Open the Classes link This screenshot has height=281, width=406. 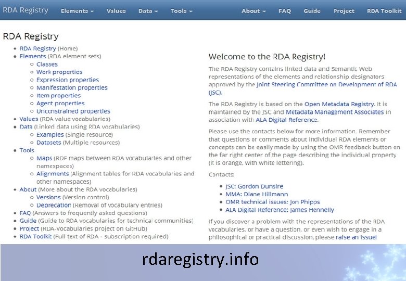[47, 64]
